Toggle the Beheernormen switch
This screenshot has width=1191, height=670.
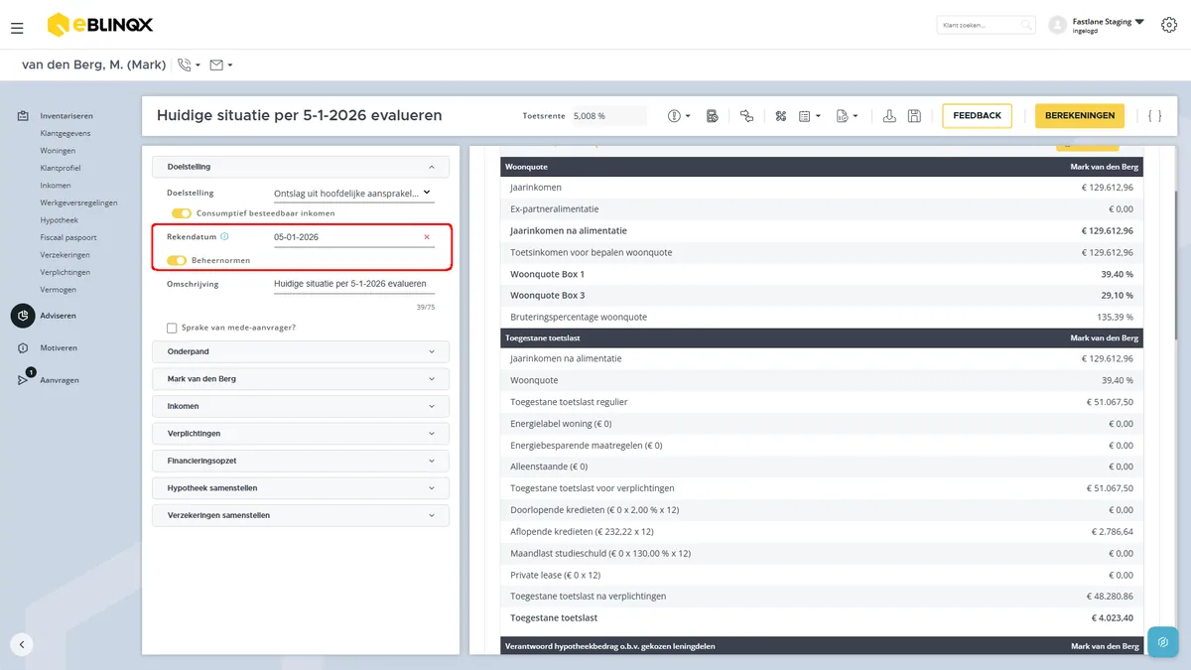coord(177,260)
